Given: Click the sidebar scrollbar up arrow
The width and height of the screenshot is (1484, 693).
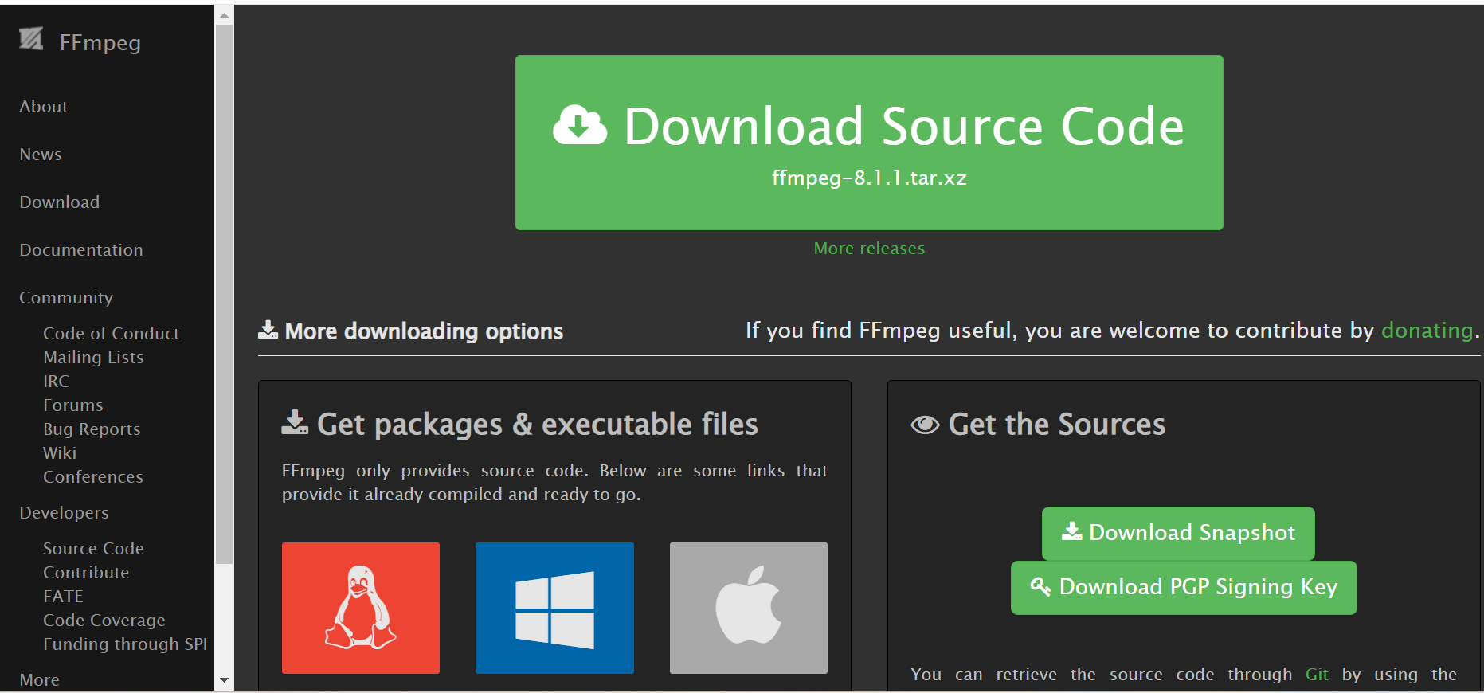Looking at the screenshot, I should coord(224,14).
